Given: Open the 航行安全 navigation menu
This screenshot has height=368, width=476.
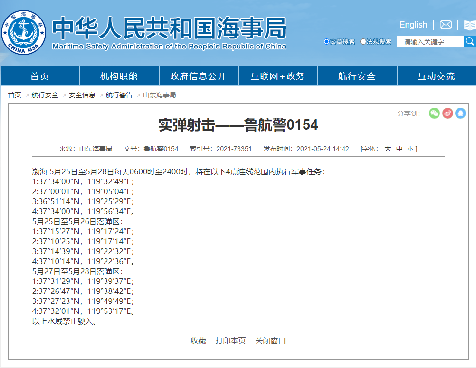Looking at the screenshot, I should pos(357,76).
